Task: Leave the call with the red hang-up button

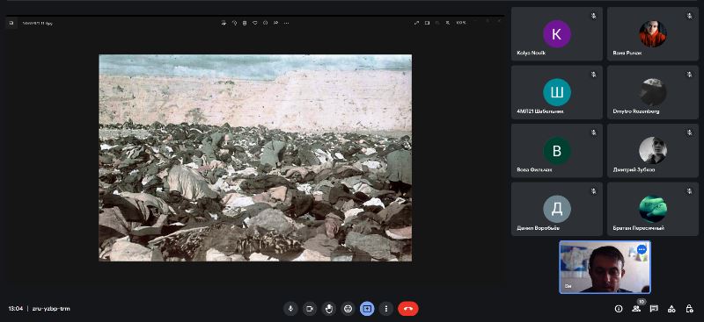Action: 407,309
